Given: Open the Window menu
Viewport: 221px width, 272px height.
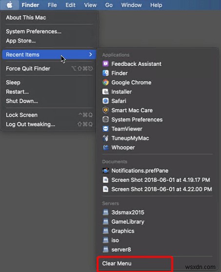Looking at the screenshot, I should [131, 5].
